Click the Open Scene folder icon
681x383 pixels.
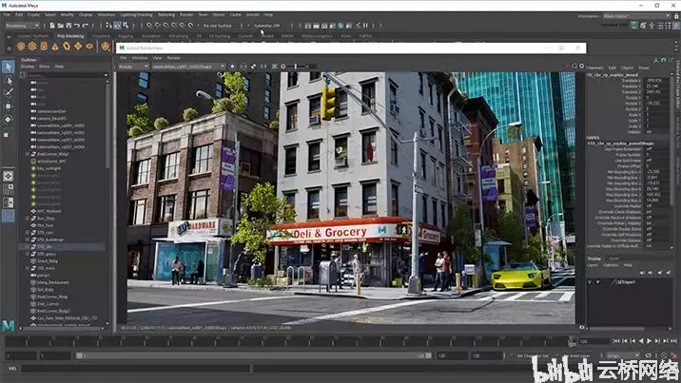coord(60,26)
